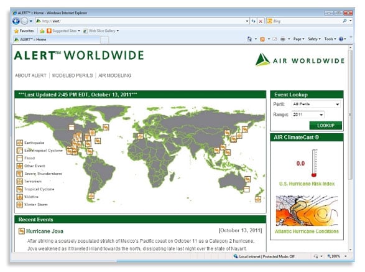Image resolution: width=365 pixels, height=272 pixels.
Task: Click the scrollbar down arrow
Action: 351,250
